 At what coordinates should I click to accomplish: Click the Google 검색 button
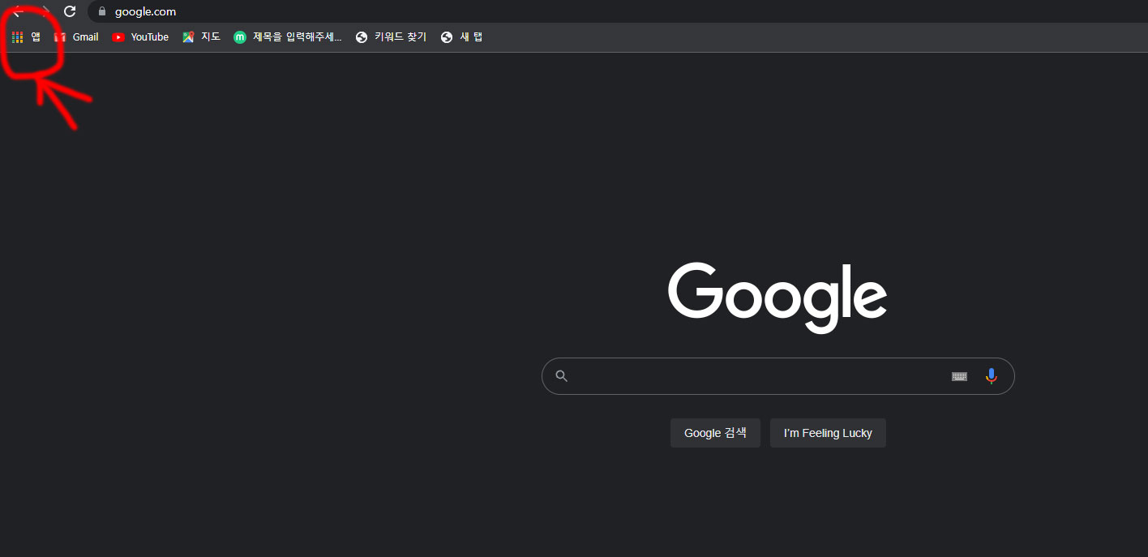tap(715, 433)
